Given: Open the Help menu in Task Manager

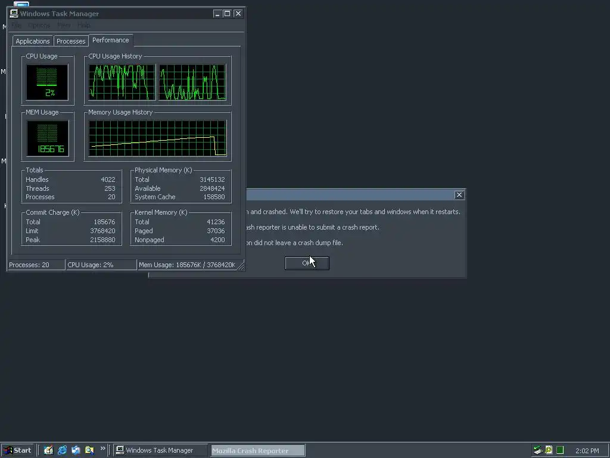Looking at the screenshot, I should 83,25.
